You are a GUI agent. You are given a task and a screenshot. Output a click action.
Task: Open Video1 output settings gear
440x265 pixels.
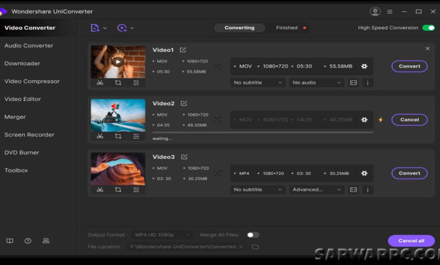click(364, 66)
